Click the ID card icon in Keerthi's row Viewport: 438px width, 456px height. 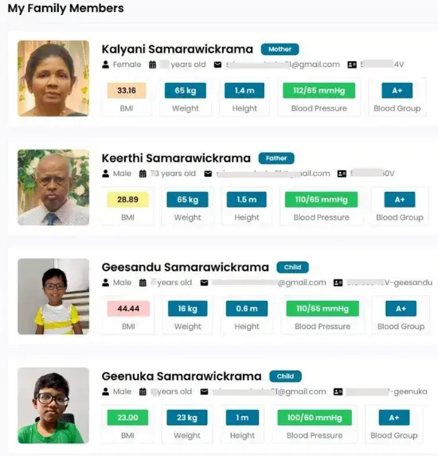342,173
